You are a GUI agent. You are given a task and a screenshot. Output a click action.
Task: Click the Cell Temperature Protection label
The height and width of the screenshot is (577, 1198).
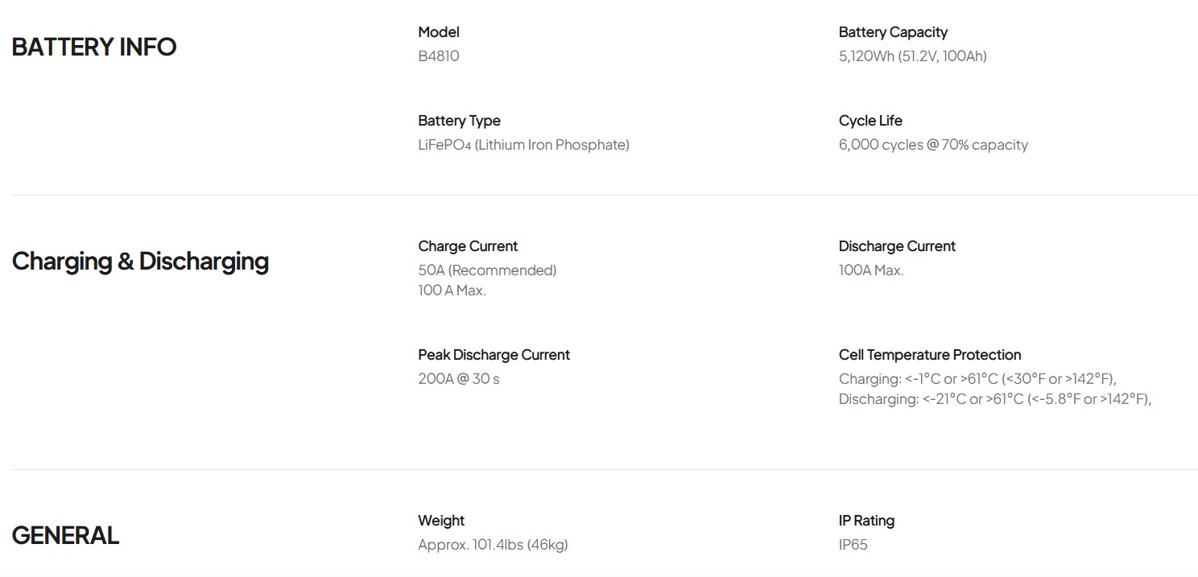click(x=929, y=355)
